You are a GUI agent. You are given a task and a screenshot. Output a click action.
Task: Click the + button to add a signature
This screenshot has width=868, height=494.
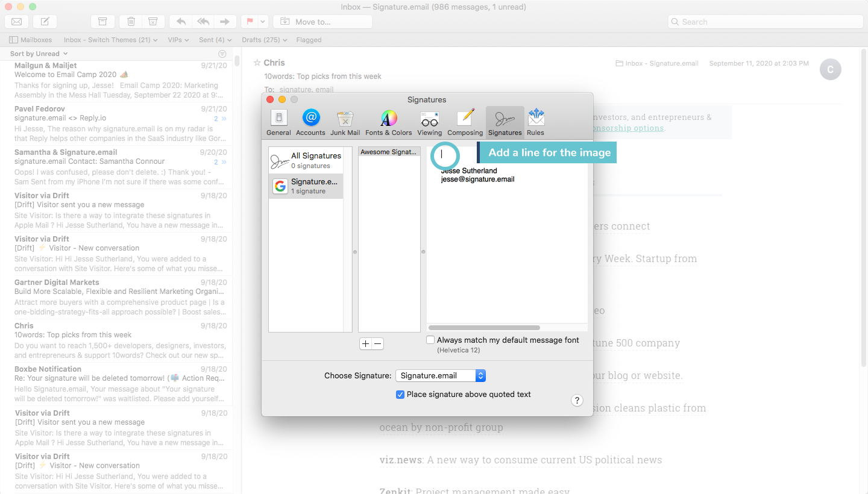pyautogui.click(x=365, y=343)
